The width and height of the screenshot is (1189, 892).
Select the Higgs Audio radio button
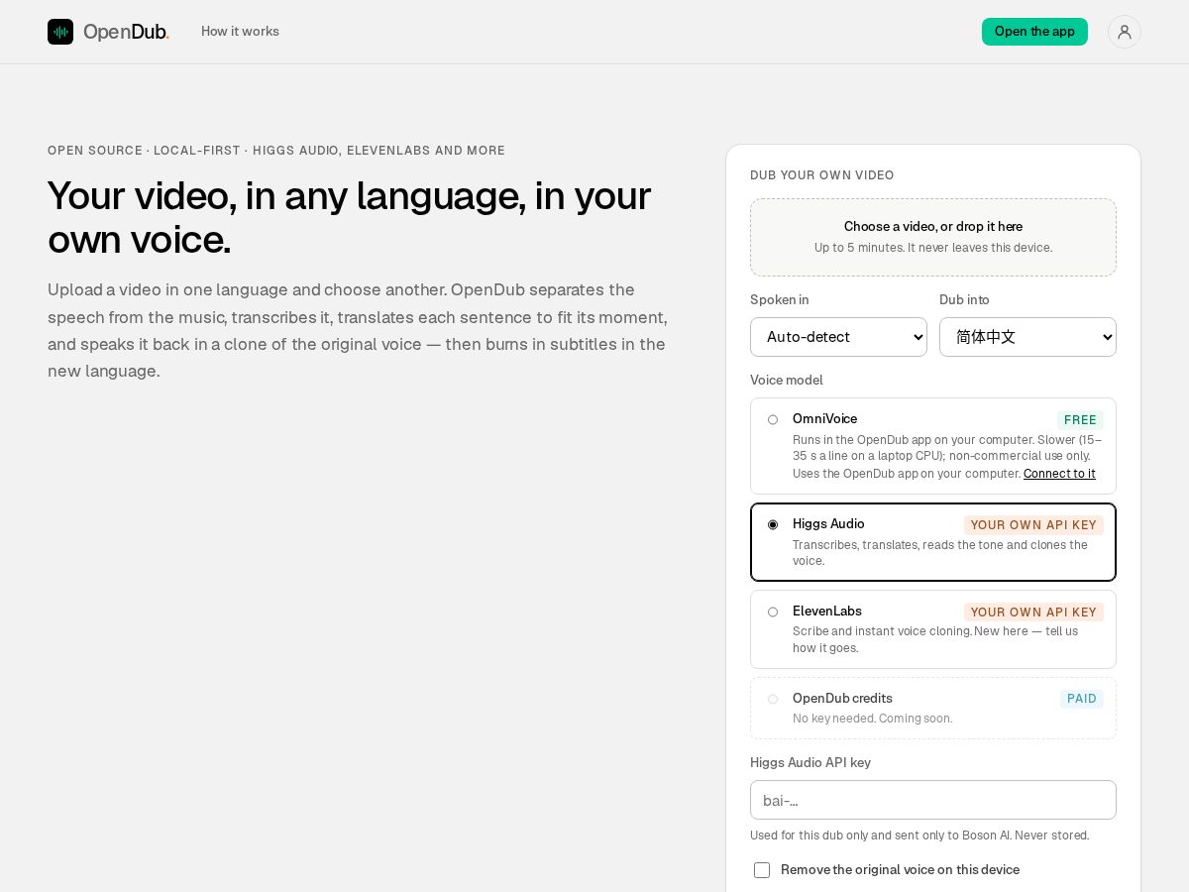click(773, 524)
